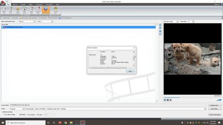Click the Close all files ribbon icon
The image size is (223, 125).
[x=38, y=10]
